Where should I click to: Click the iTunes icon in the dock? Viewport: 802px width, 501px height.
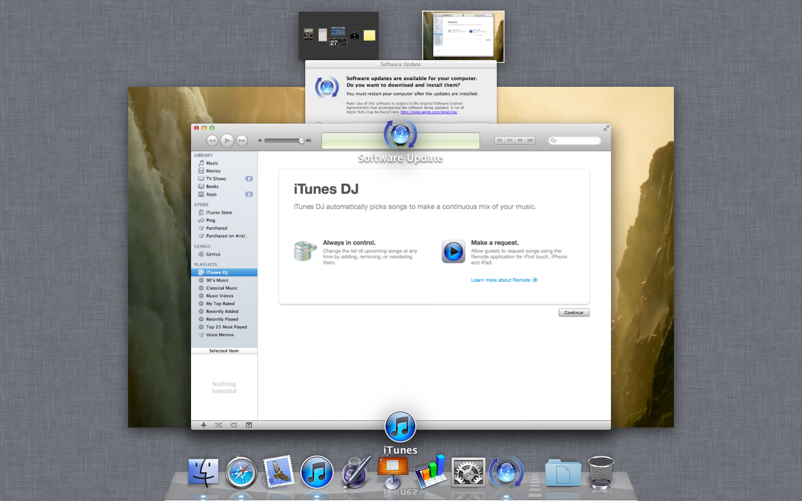coord(317,473)
